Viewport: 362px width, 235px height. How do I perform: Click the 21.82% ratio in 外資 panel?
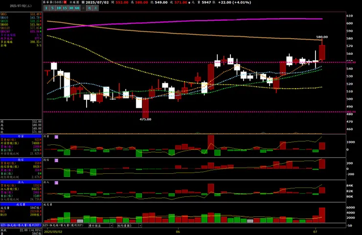(x=36, y=153)
